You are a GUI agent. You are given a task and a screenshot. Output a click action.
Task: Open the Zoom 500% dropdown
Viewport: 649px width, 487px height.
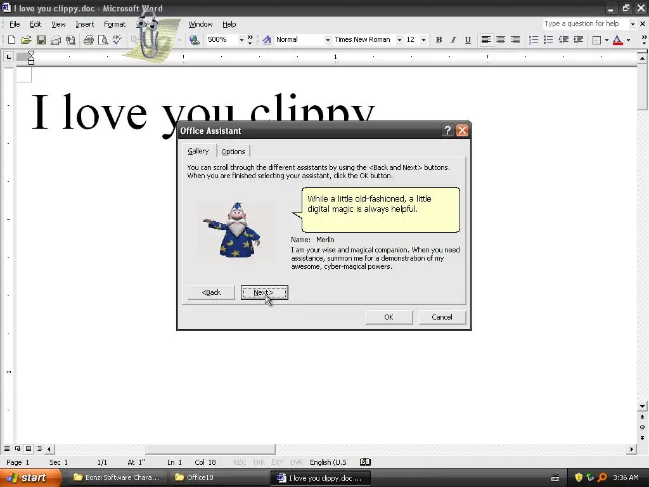pos(241,40)
